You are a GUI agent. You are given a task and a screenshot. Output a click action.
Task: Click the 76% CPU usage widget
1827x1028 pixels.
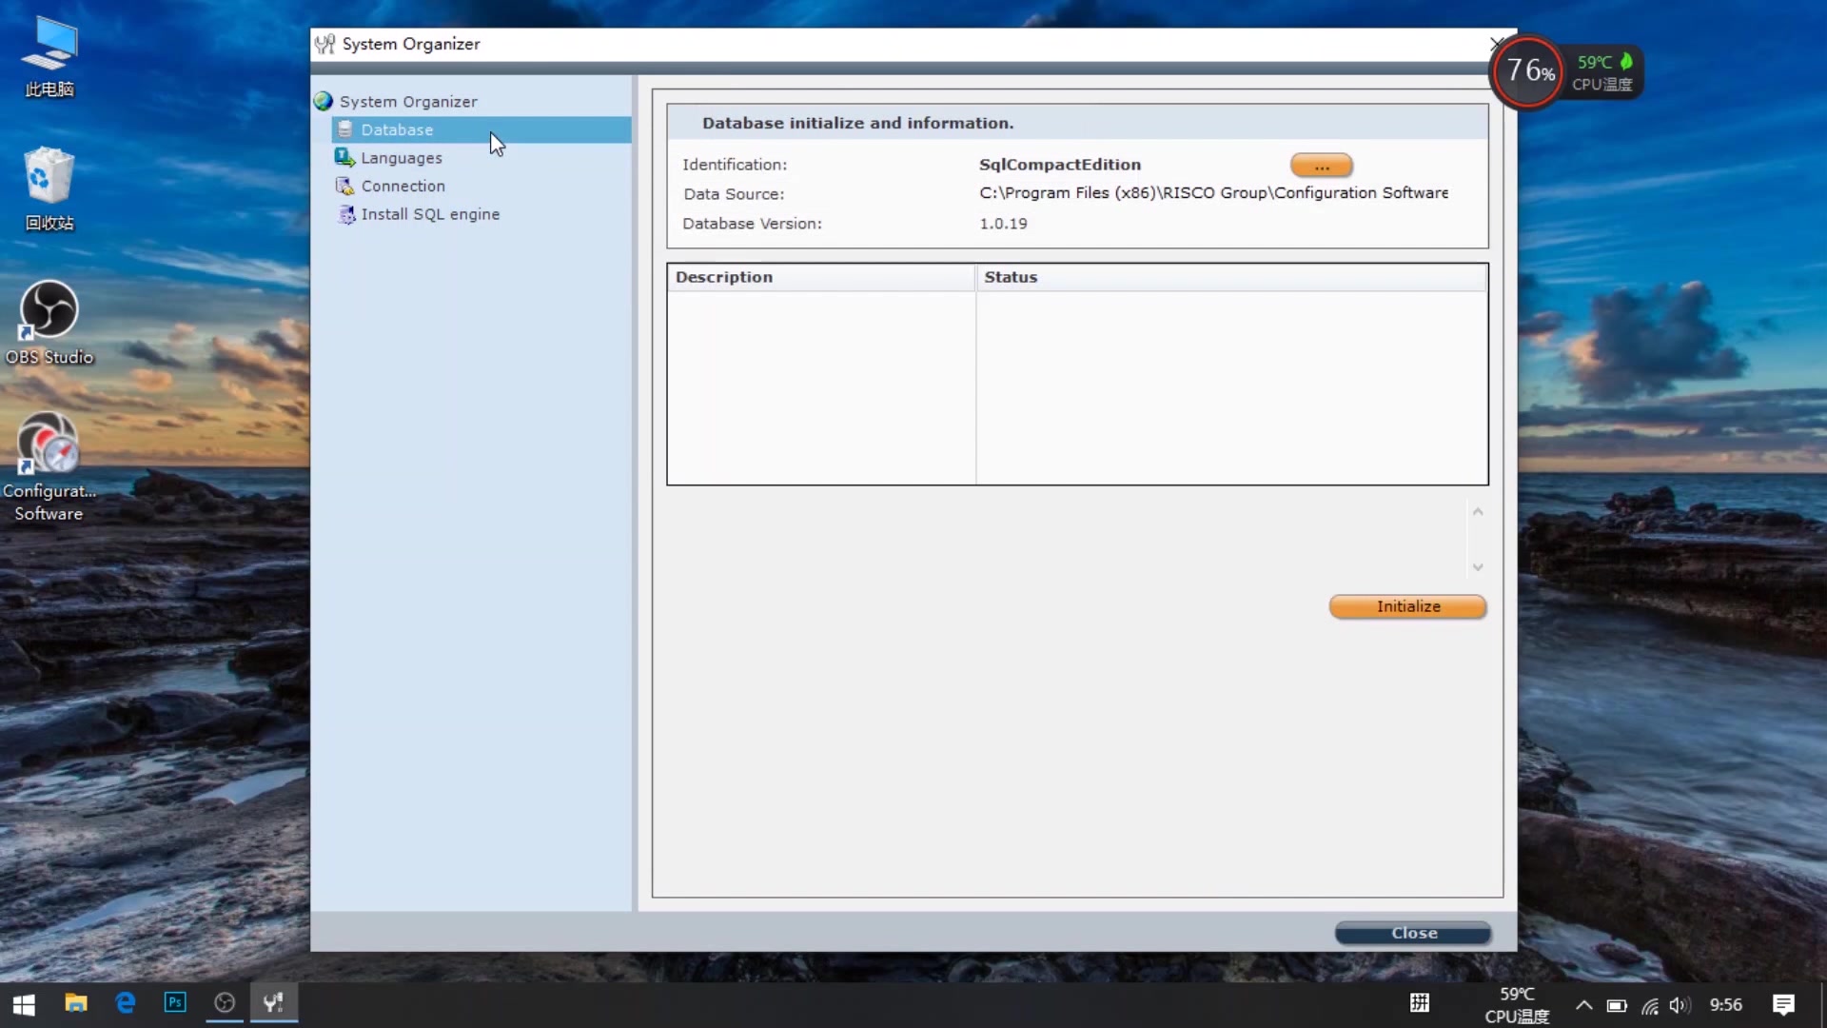pos(1528,72)
